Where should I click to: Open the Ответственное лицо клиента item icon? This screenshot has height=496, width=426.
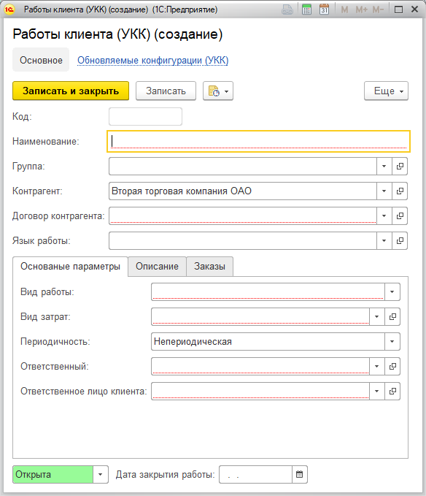[392, 392]
